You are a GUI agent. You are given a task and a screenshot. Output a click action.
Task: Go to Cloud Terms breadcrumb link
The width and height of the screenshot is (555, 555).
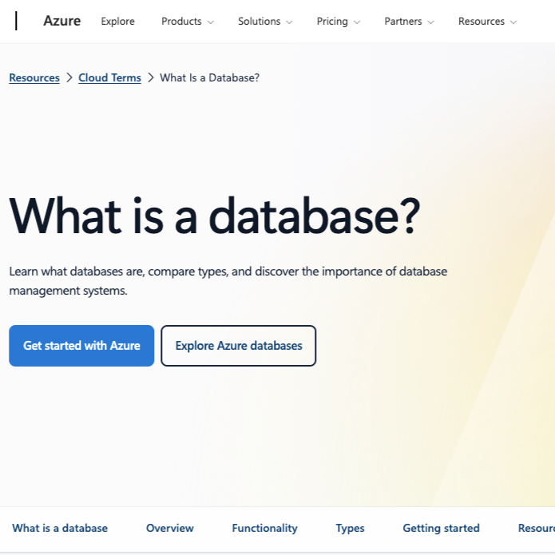tap(109, 77)
